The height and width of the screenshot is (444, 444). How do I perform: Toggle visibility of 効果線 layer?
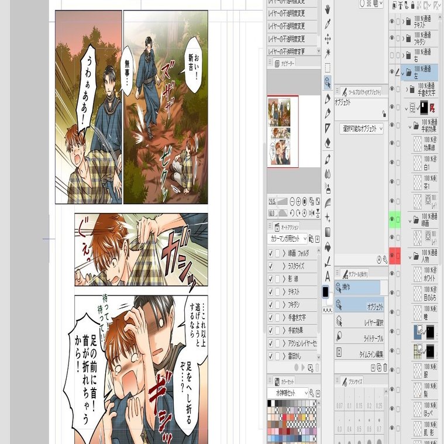click(392, 143)
